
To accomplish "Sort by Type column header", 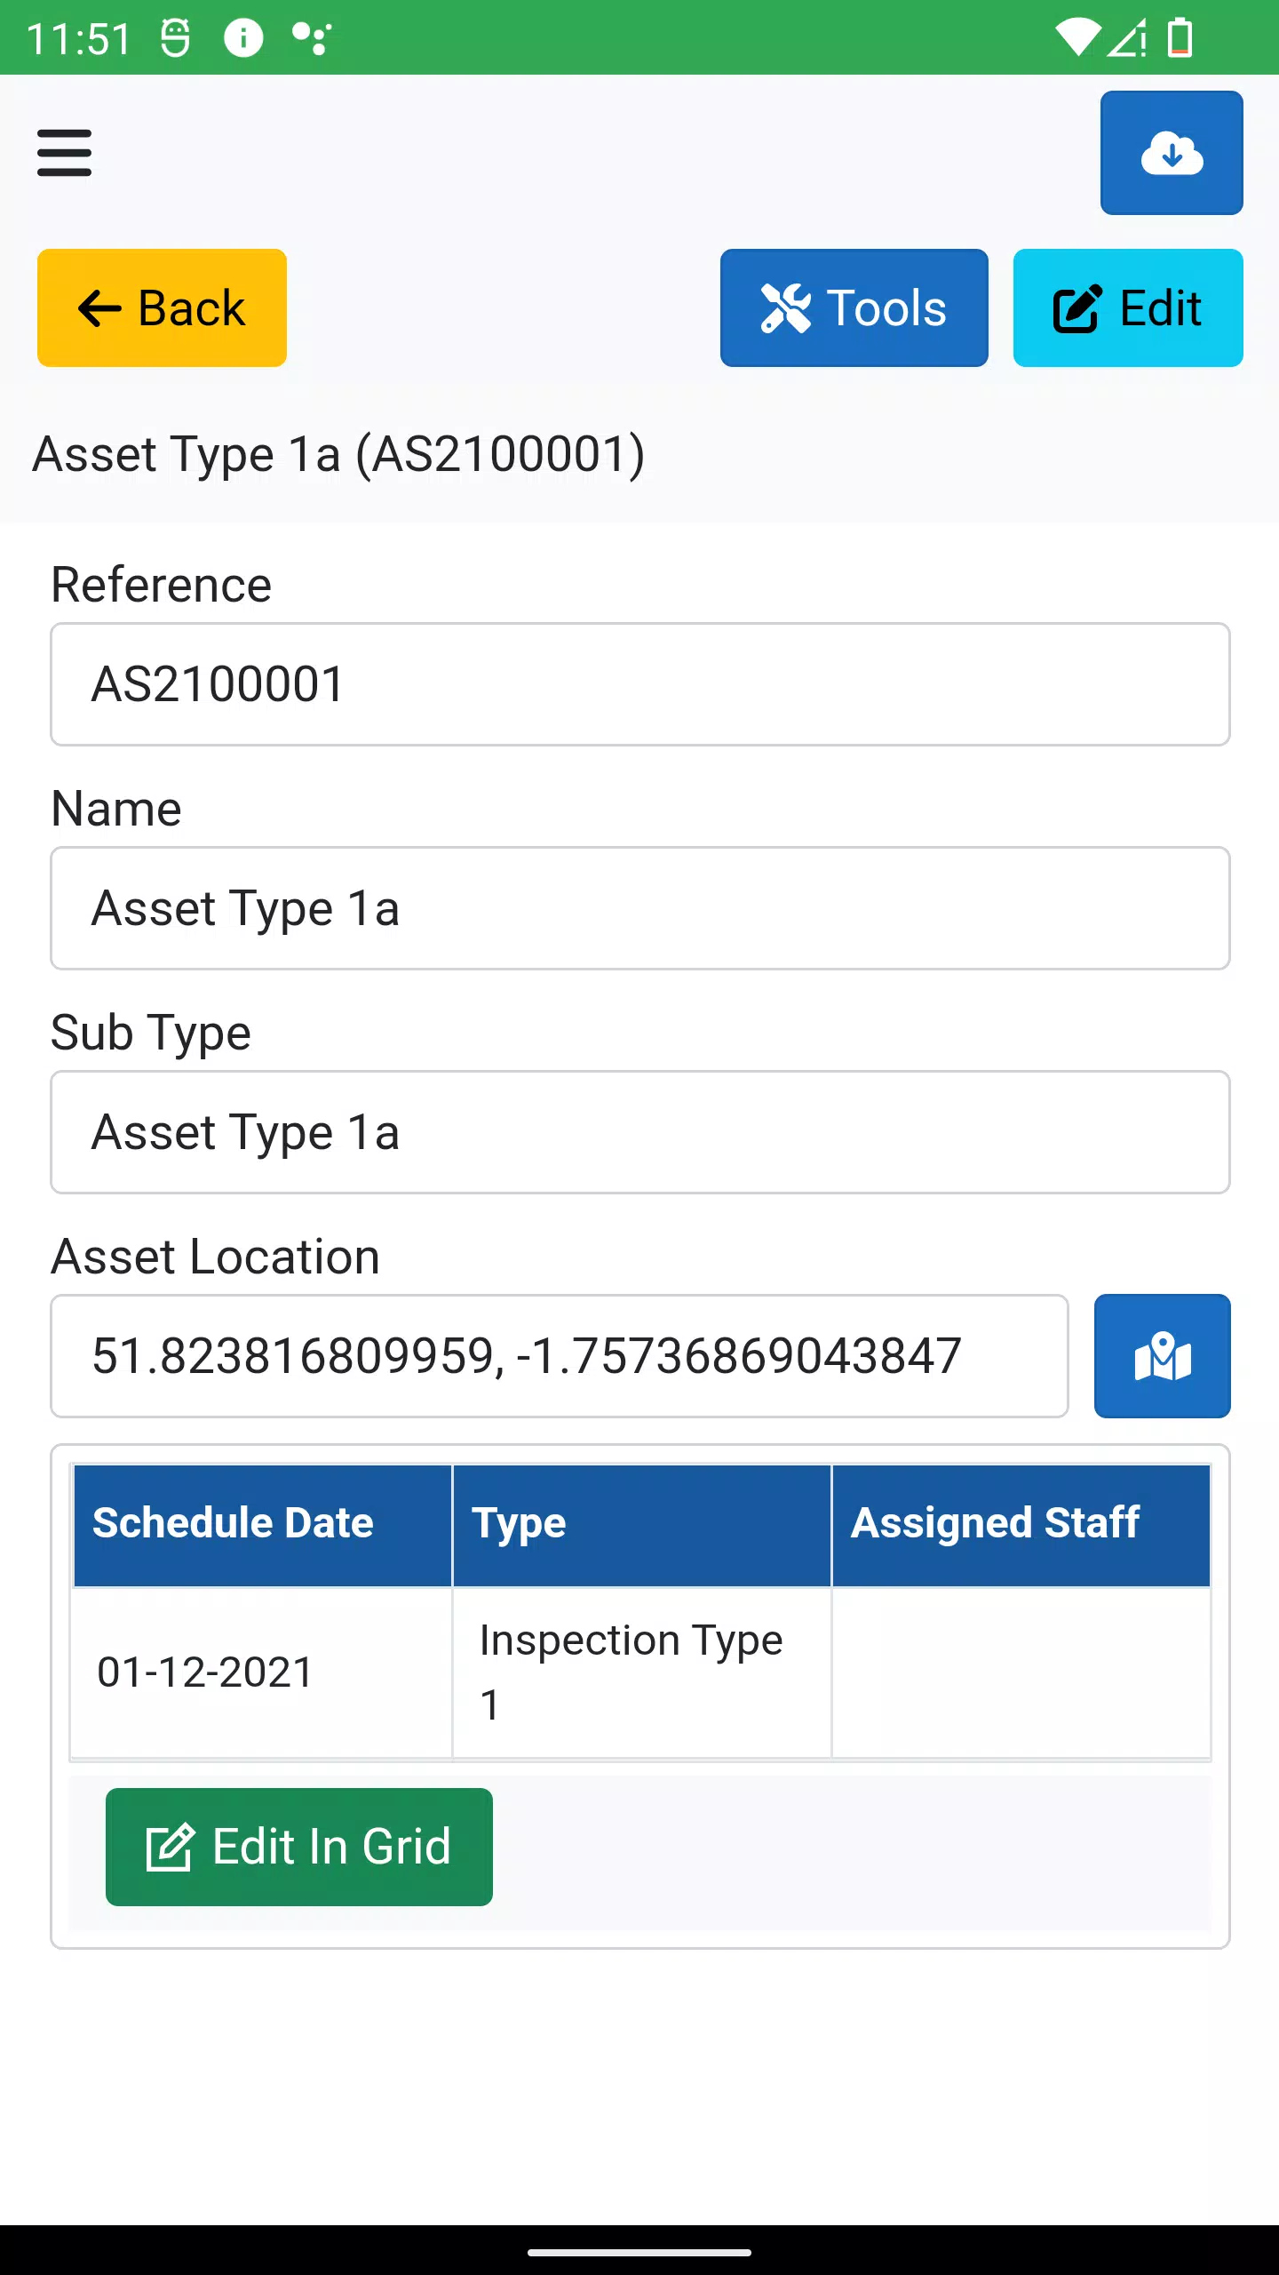I will tap(642, 1525).
